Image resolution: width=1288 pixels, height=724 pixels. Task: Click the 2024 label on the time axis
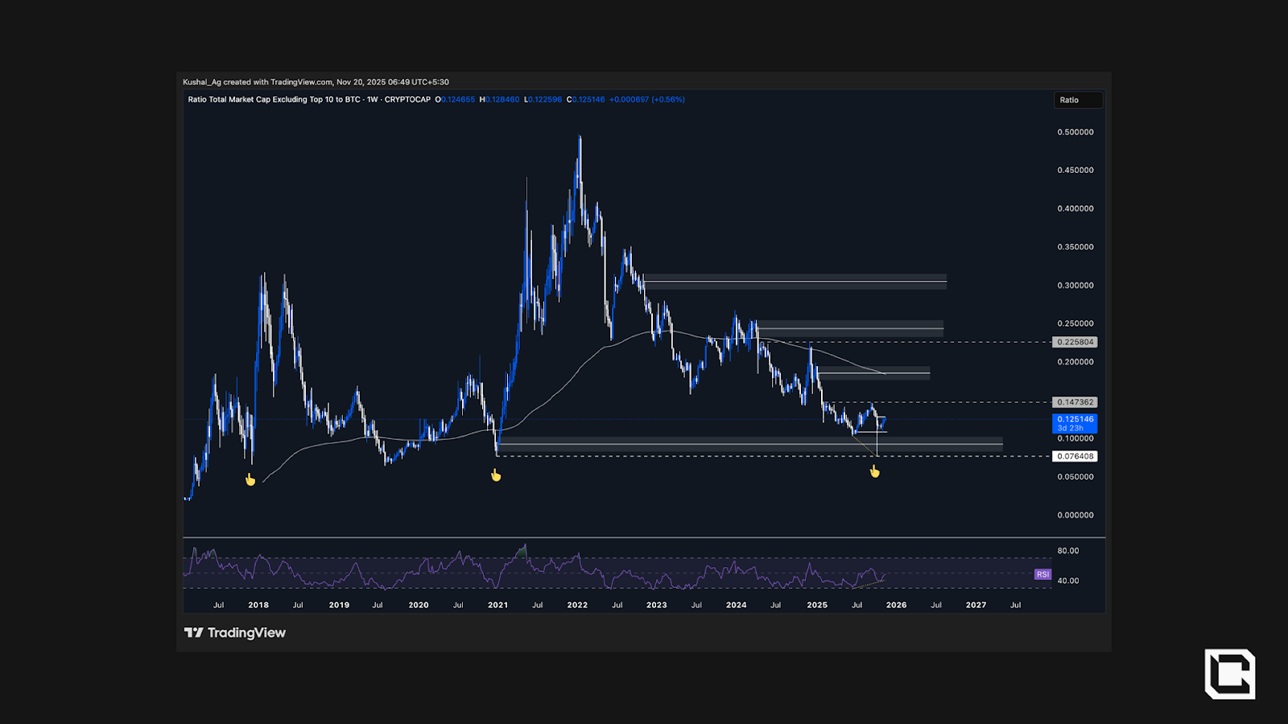737,605
